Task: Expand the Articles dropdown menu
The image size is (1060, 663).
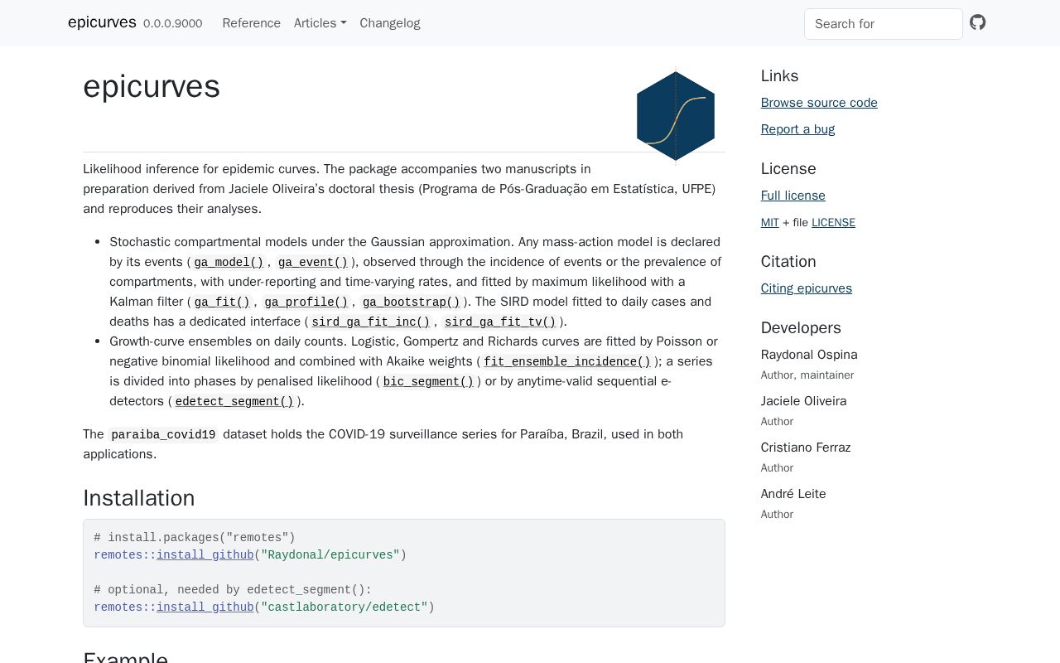Action: pyautogui.click(x=320, y=23)
